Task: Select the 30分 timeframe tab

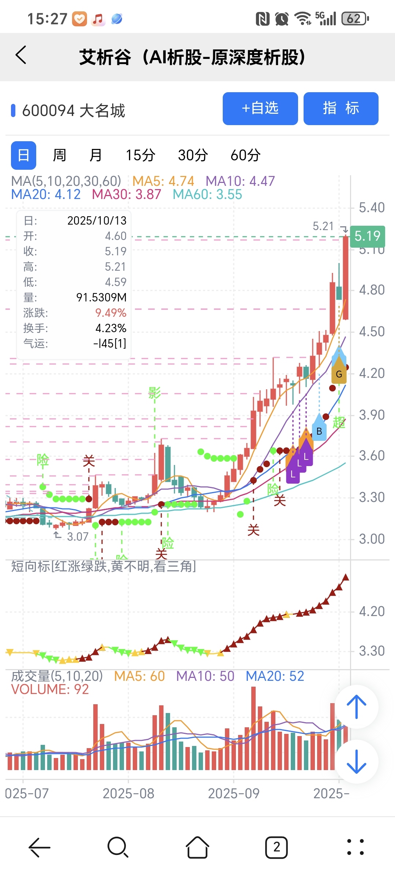Action: coord(193,155)
